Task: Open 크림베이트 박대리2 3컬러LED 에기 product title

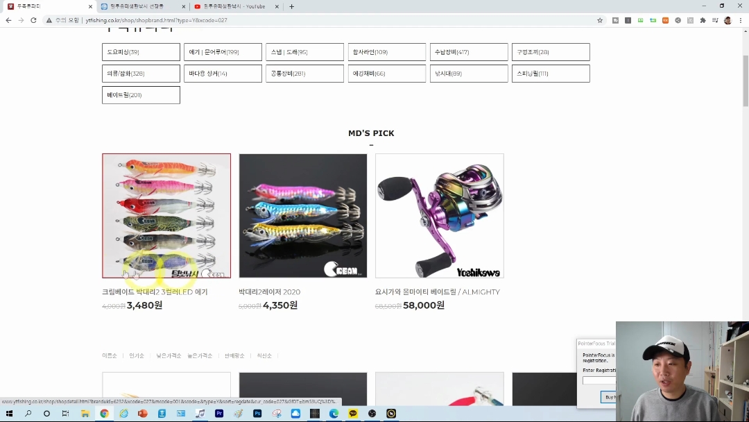Action: point(155,292)
